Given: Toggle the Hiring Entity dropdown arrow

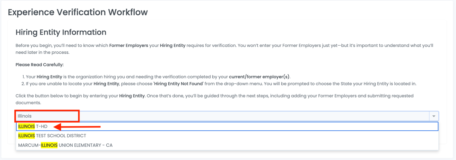Looking at the screenshot, I should pos(434,116).
